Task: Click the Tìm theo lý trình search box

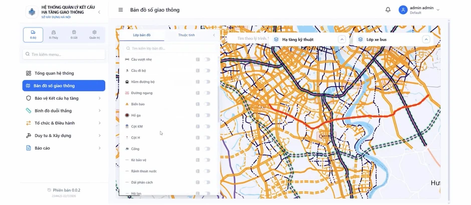Action: click(248, 38)
